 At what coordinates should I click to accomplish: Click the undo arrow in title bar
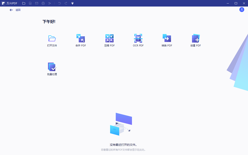(60, 3)
